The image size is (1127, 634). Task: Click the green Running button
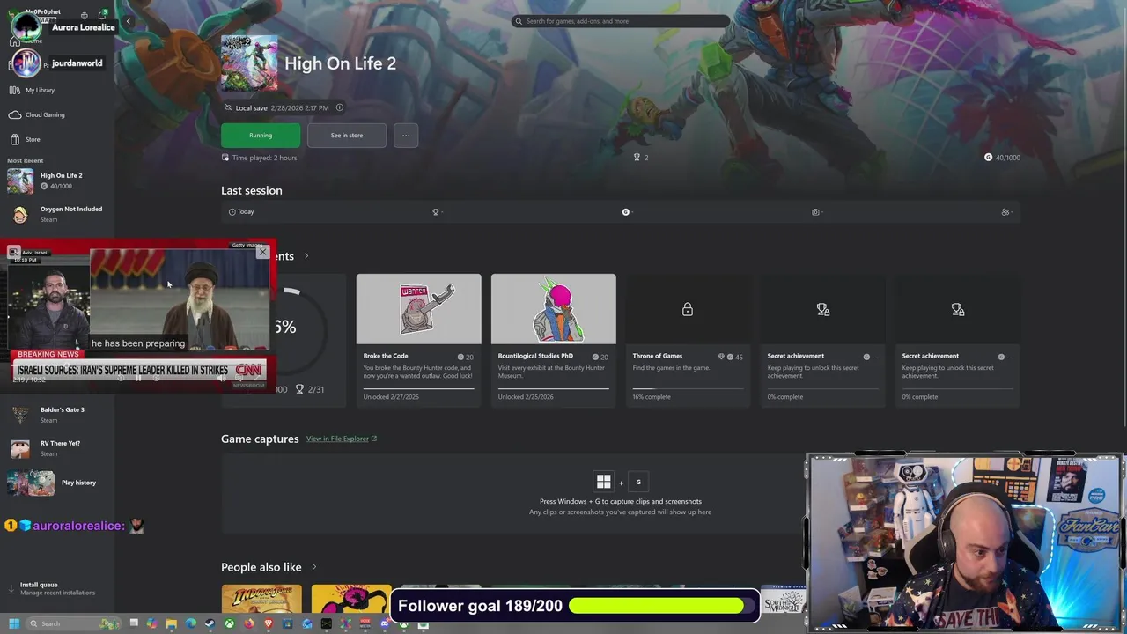point(261,136)
